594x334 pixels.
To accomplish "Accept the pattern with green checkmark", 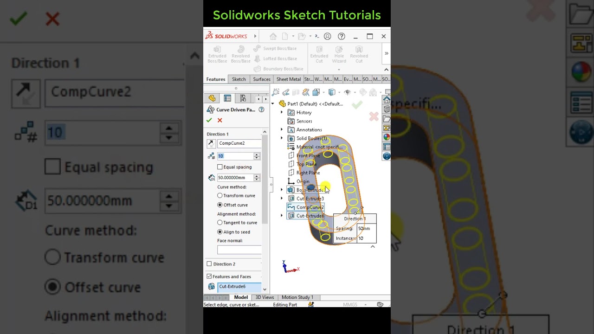I will [209, 120].
